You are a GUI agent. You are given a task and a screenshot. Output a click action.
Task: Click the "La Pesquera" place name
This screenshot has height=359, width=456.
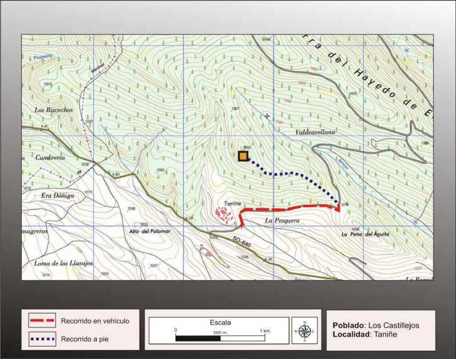(x=282, y=221)
